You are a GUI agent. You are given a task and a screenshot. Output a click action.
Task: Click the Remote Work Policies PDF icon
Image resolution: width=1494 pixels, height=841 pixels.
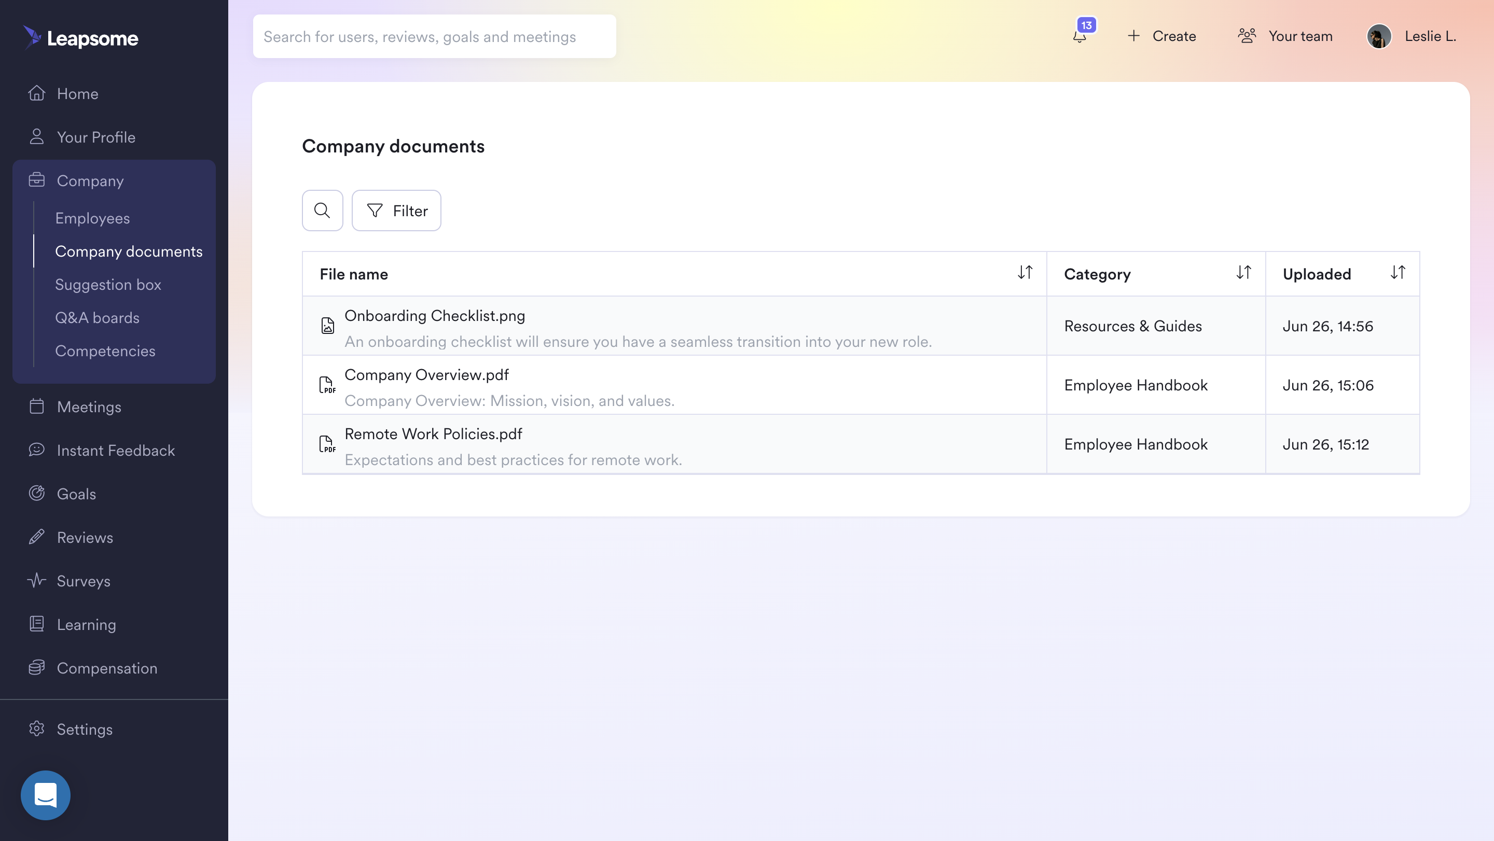tap(328, 444)
